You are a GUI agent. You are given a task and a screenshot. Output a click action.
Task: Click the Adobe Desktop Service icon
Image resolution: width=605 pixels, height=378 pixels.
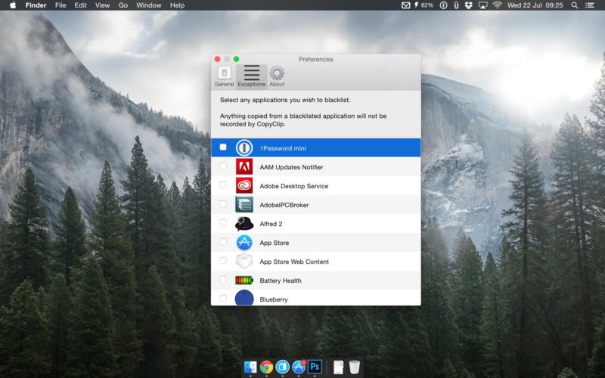(244, 185)
